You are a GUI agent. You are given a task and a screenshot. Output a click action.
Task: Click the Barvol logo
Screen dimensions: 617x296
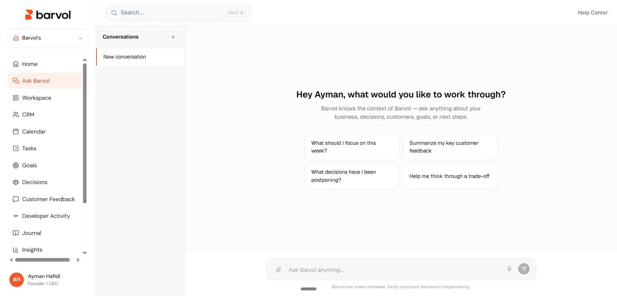pyautogui.click(x=48, y=14)
